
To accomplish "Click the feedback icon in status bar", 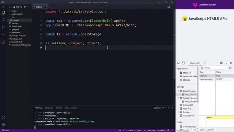I will coord(168,131).
